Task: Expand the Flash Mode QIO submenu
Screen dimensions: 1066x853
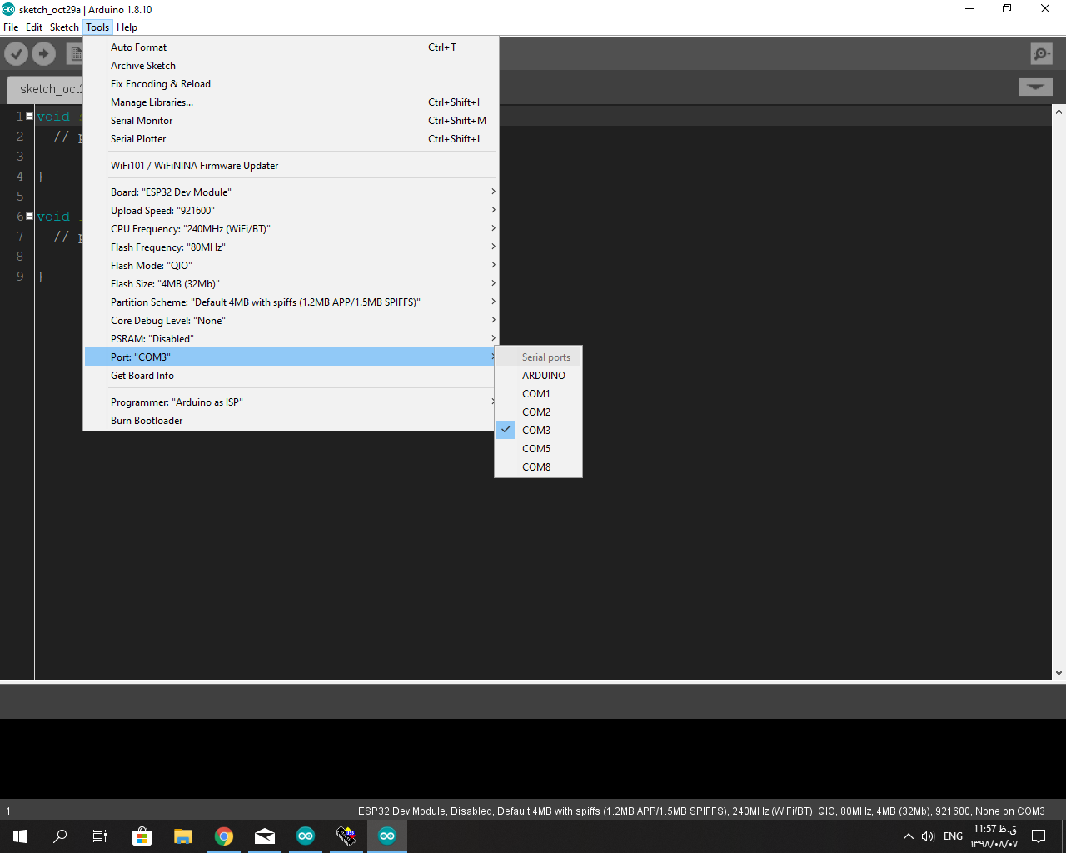Action: (x=291, y=266)
